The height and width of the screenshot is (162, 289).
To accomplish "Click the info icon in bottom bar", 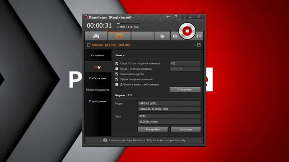I will 105,140.
